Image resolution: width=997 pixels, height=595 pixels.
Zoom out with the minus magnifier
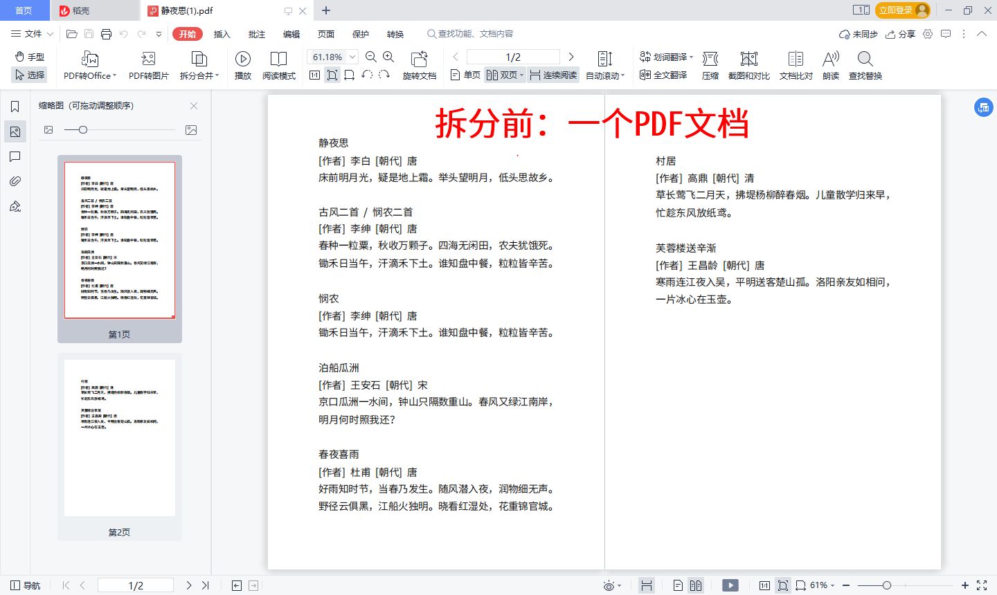(x=371, y=57)
